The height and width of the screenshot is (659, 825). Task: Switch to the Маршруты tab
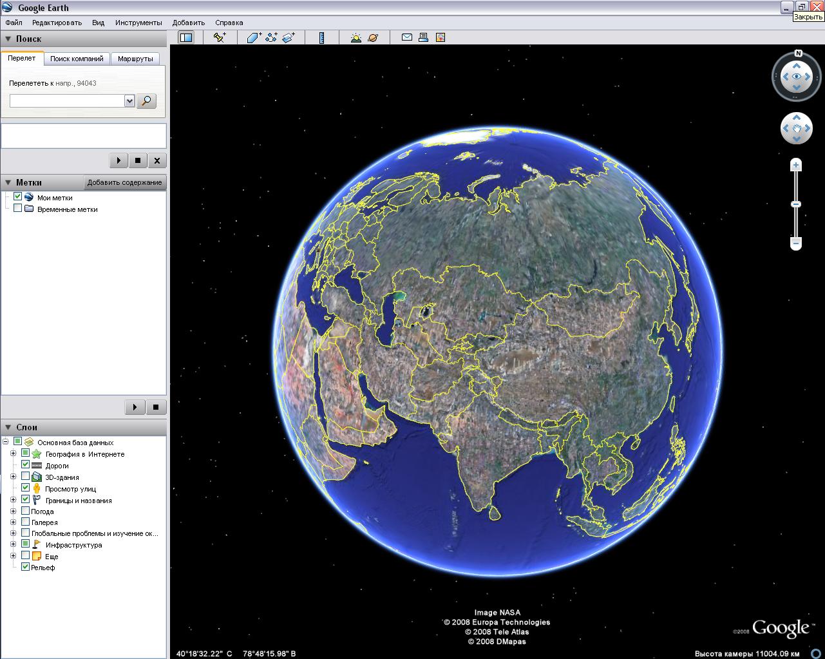click(x=135, y=59)
